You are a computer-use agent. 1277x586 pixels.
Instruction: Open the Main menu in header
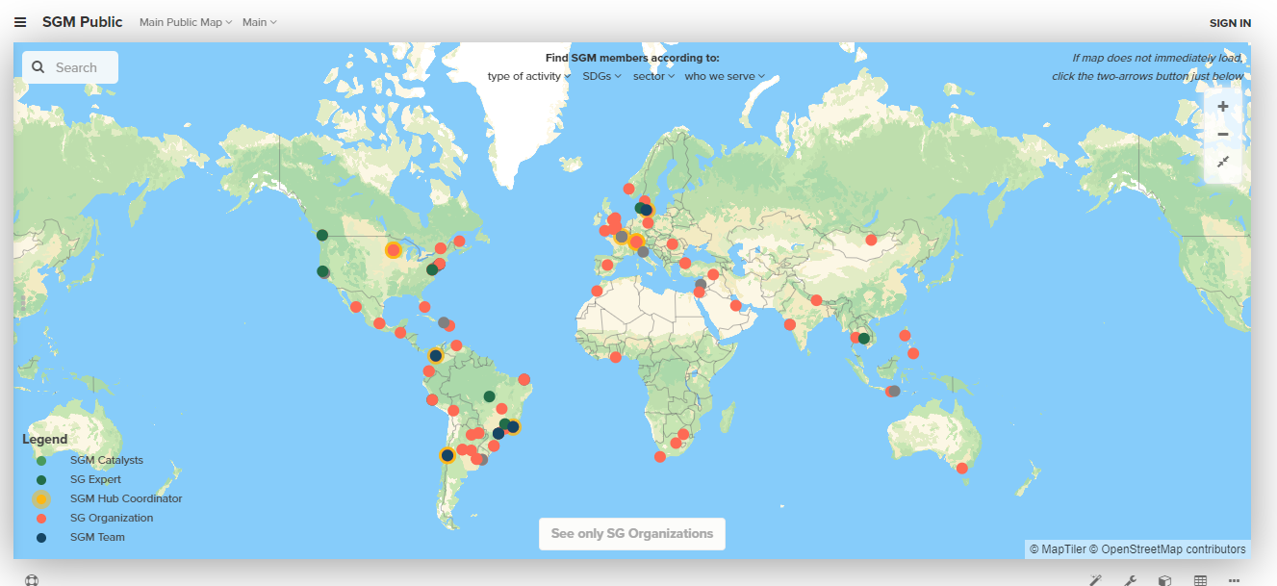[259, 21]
